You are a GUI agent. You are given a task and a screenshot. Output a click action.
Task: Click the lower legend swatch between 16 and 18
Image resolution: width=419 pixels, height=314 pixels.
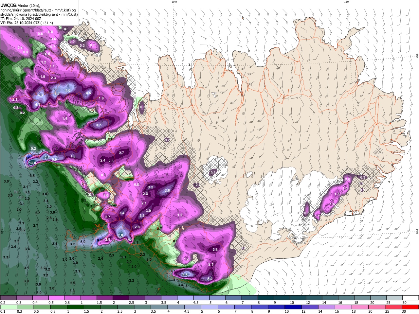[343, 307]
